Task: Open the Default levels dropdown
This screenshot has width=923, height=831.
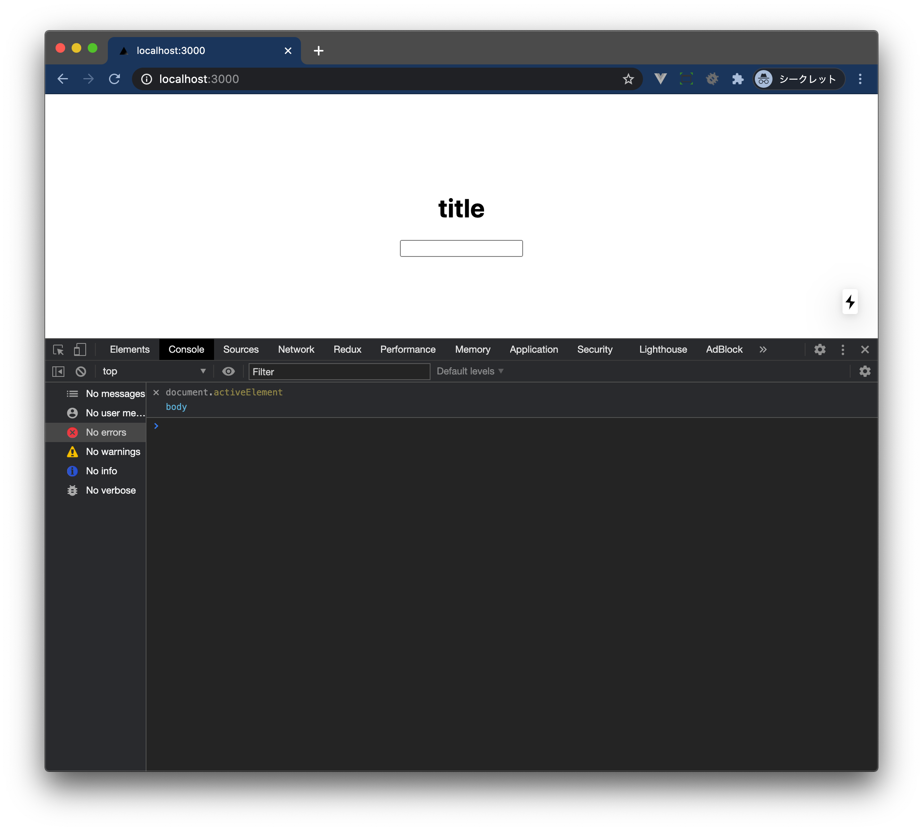Action: (470, 372)
